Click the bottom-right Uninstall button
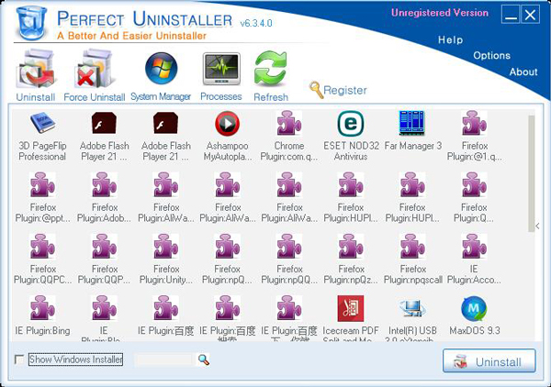This screenshot has height=387, width=551. [489, 361]
